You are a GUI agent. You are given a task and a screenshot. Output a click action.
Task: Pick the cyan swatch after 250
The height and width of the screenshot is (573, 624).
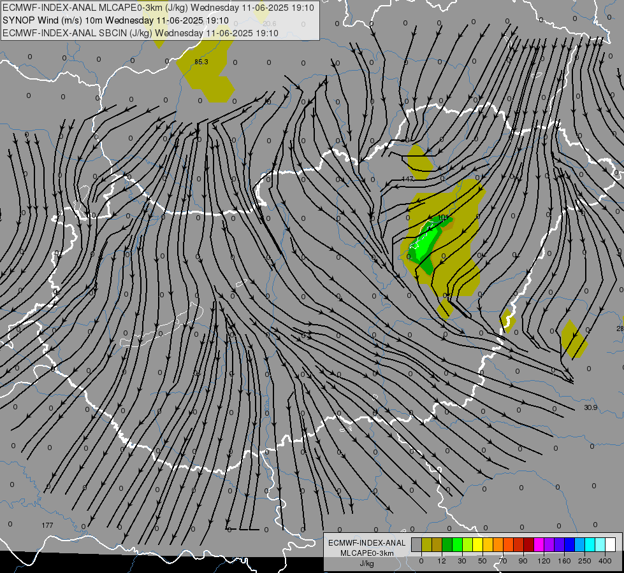590,544
